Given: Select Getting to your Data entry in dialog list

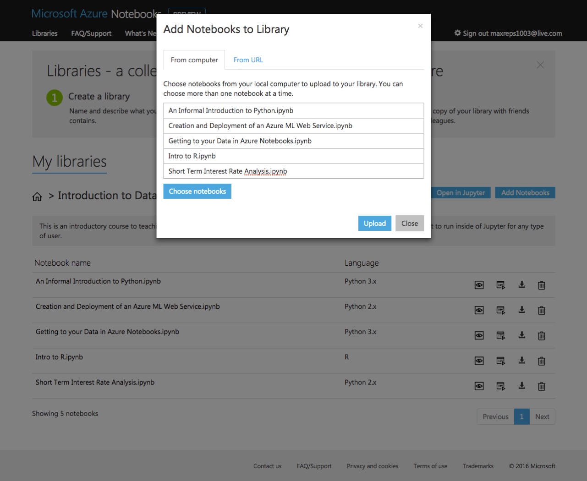Looking at the screenshot, I should pyautogui.click(x=293, y=141).
